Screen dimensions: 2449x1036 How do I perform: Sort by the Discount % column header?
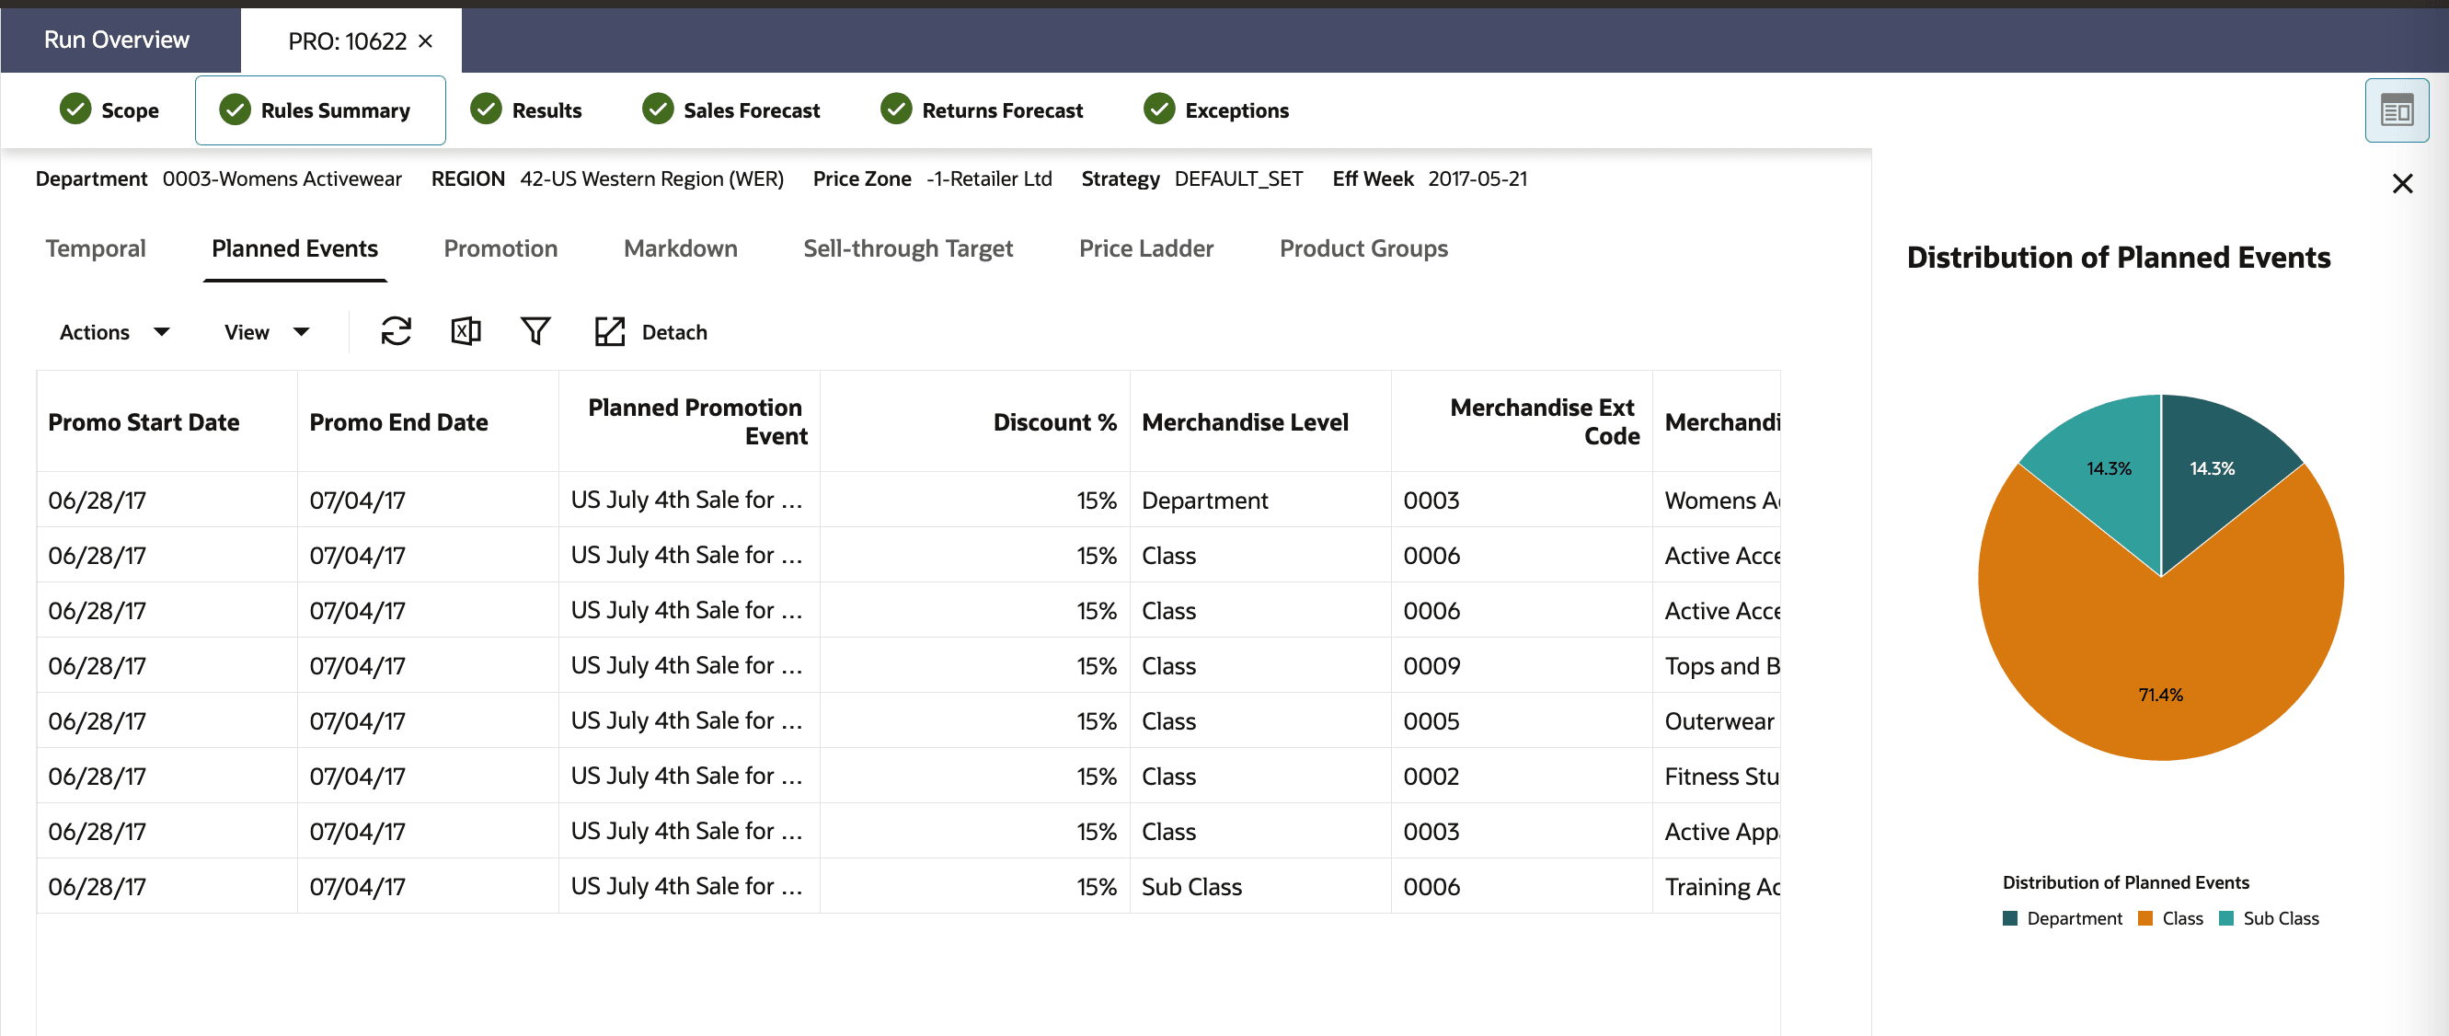click(x=1053, y=422)
